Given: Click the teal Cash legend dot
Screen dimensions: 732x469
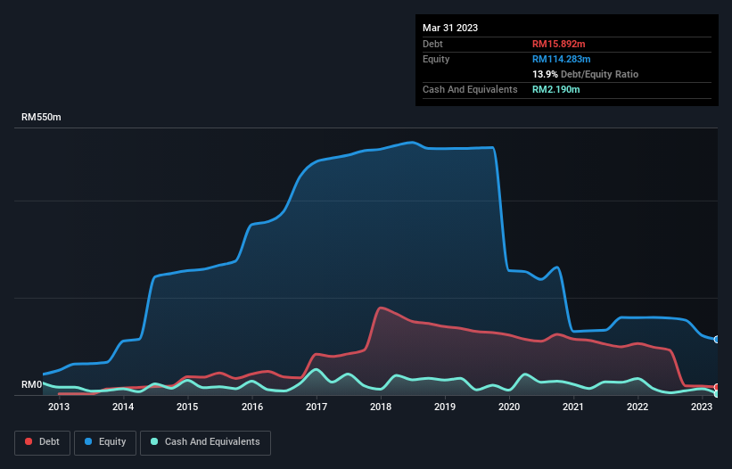Looking at the screenshot, I should (x=154, y=441).
